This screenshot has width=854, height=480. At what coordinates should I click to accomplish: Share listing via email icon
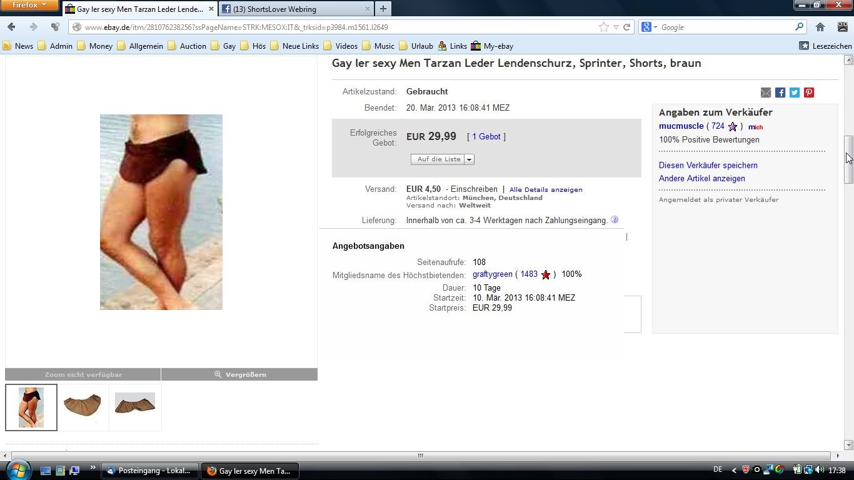pos(766,92)
